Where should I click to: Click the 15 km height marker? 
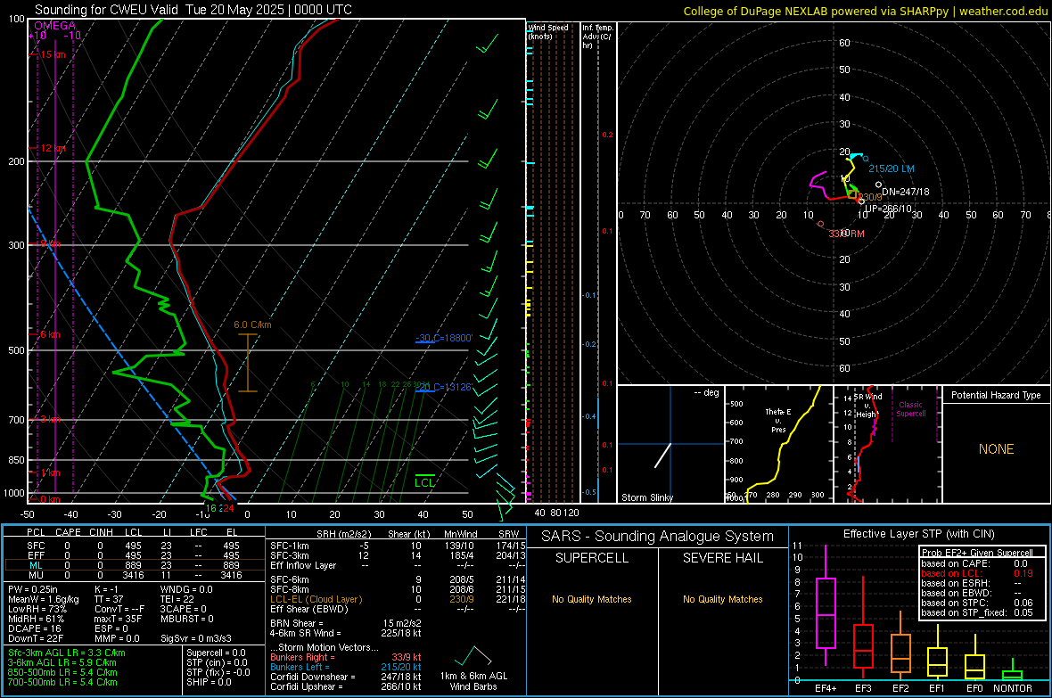tap(53, 54)
